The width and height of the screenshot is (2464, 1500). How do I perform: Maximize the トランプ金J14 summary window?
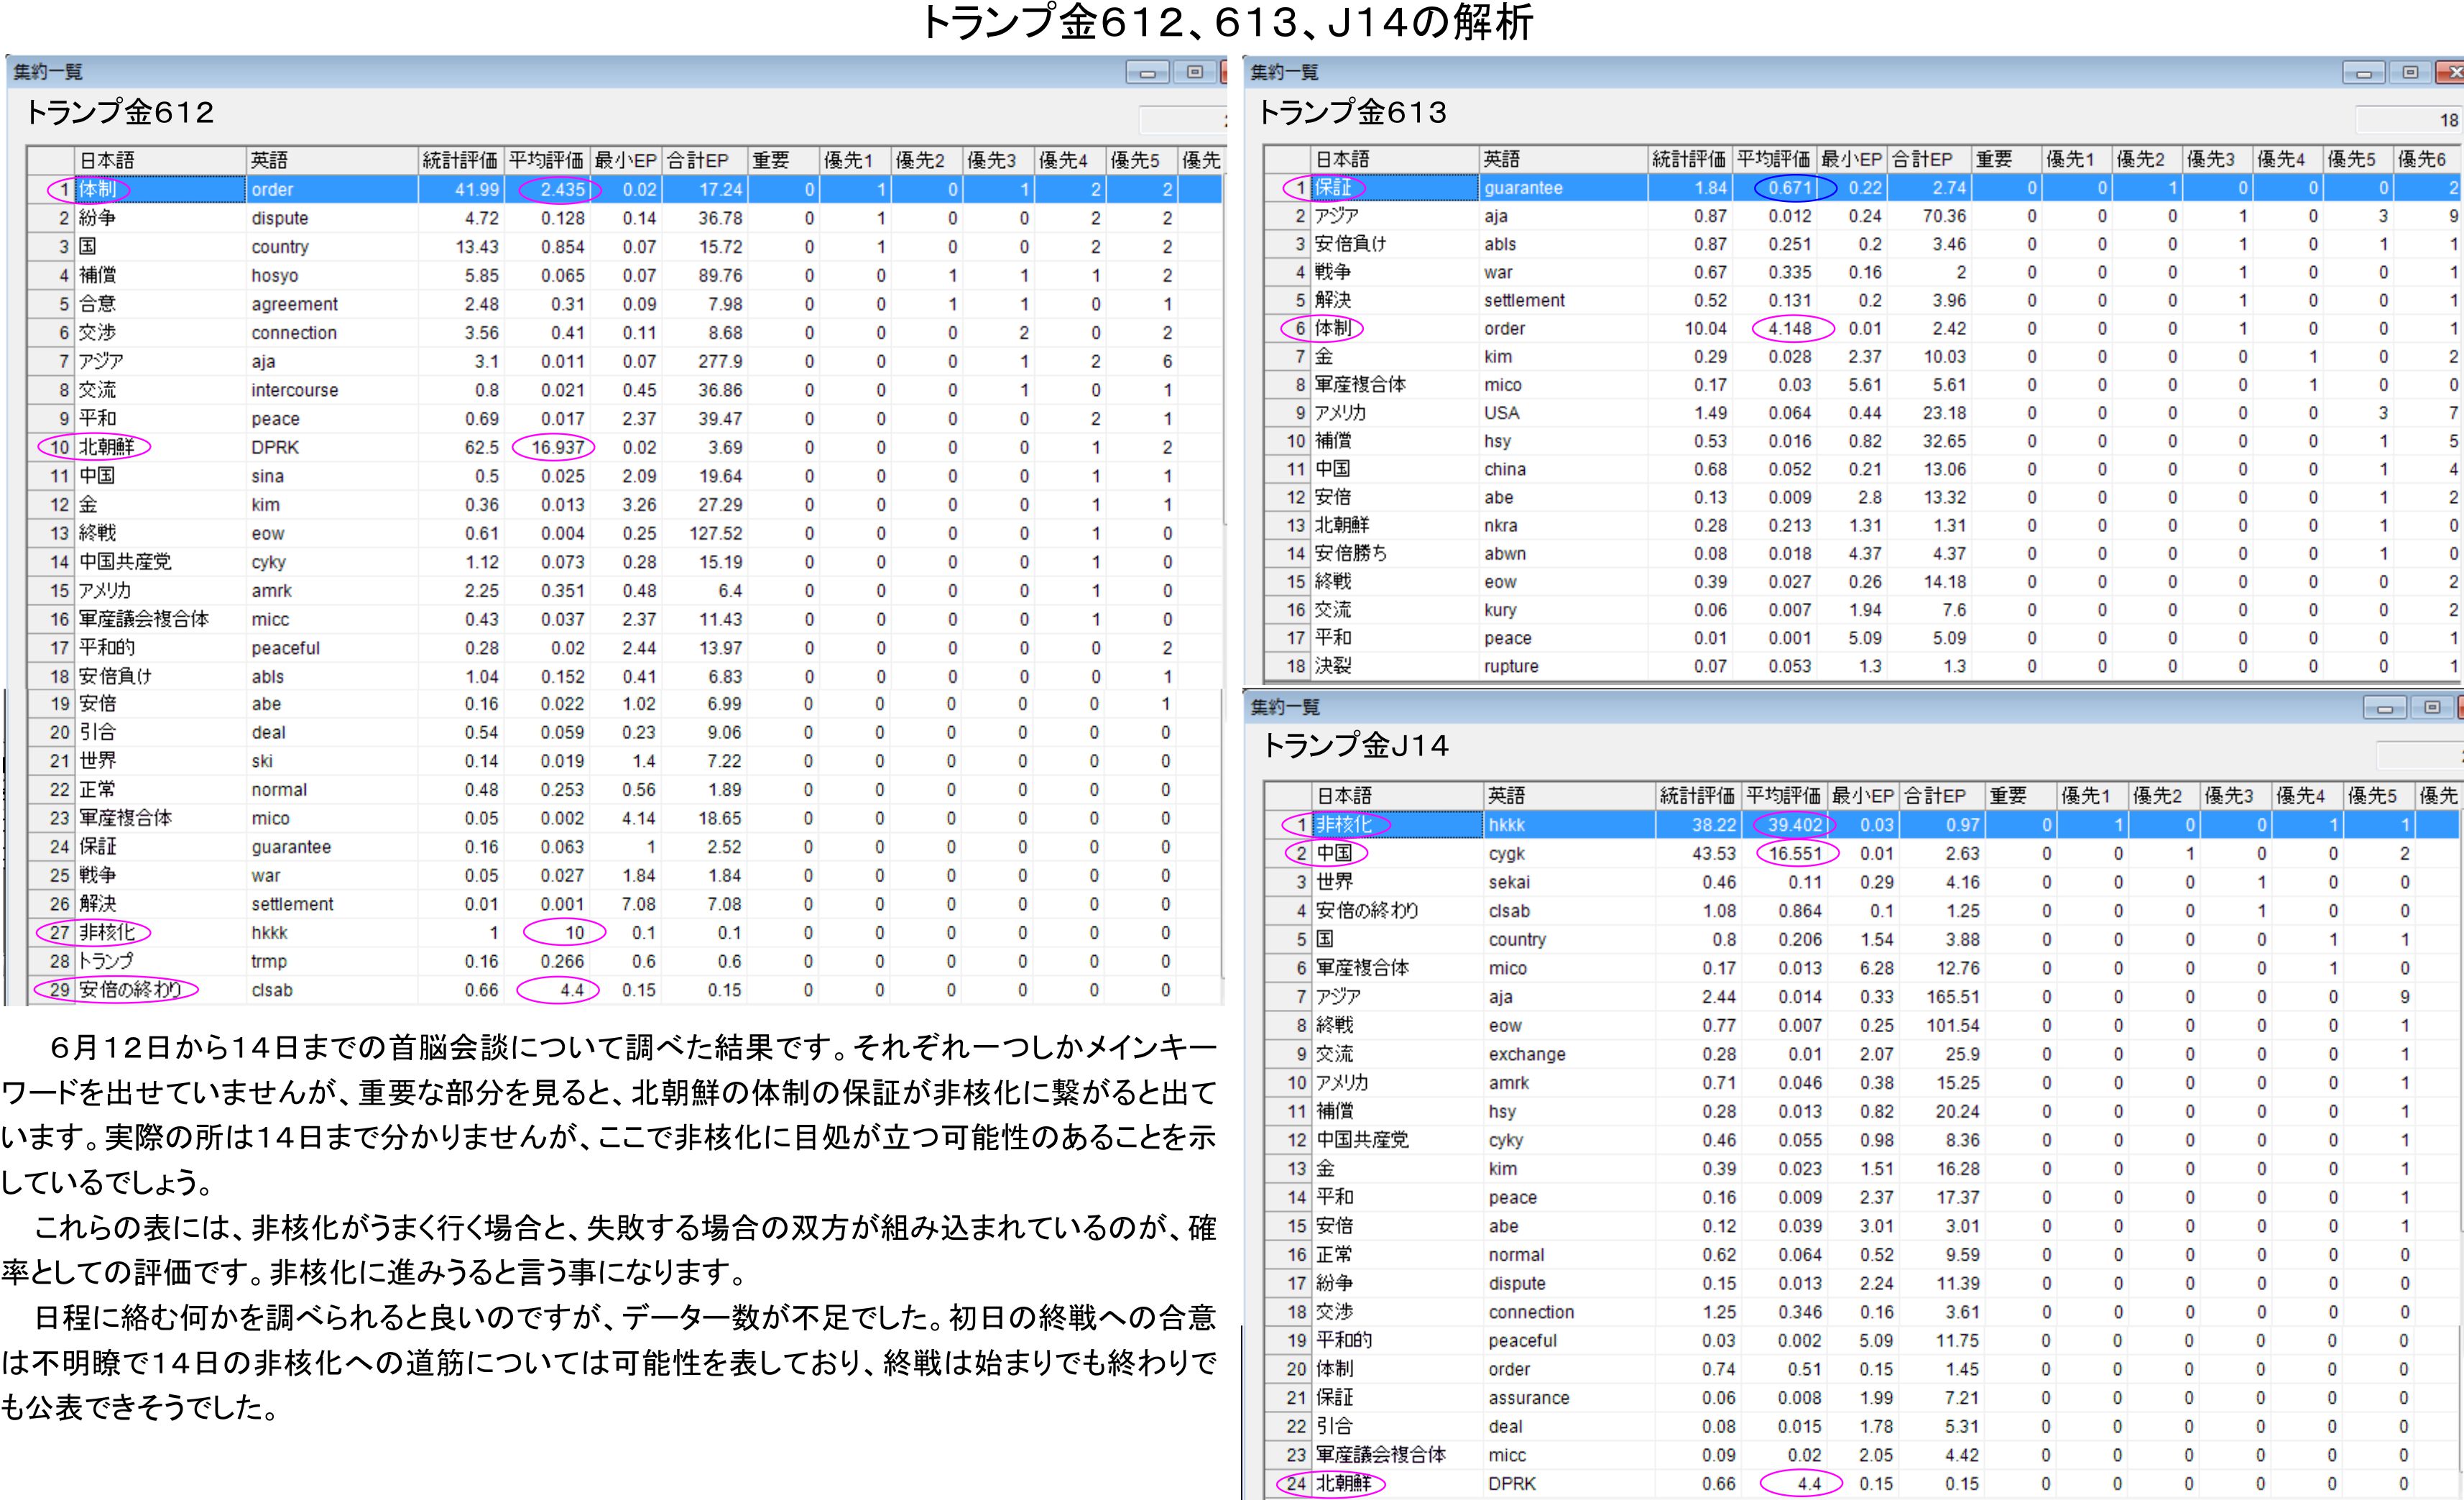tap(2432, 708)
